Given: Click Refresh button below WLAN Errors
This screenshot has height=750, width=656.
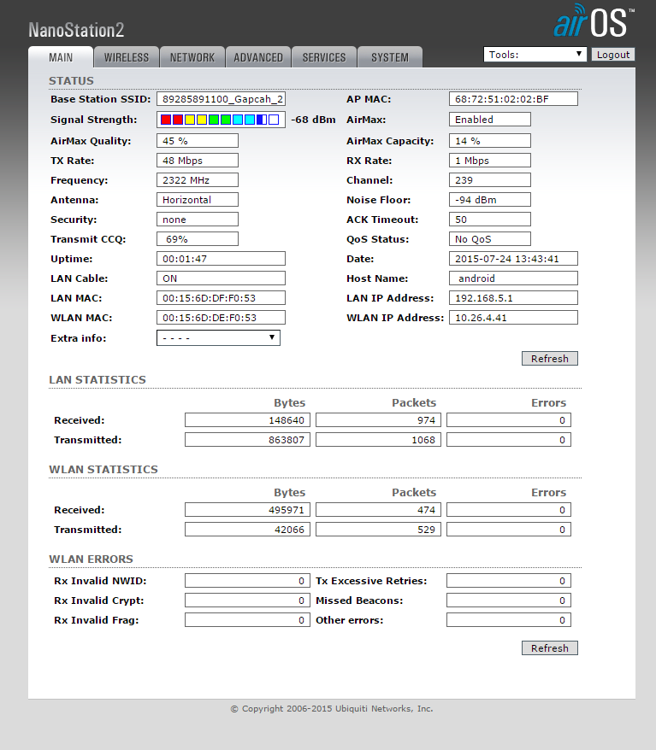Looking at the screenshot, I should [x=550, y=647].
